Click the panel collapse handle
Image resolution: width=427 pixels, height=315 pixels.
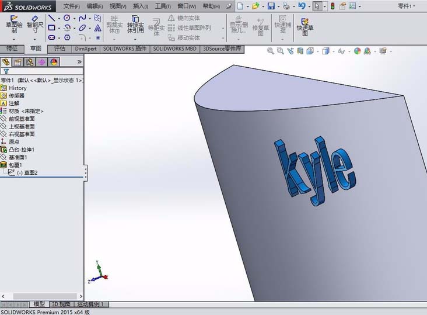coord(86,173)
